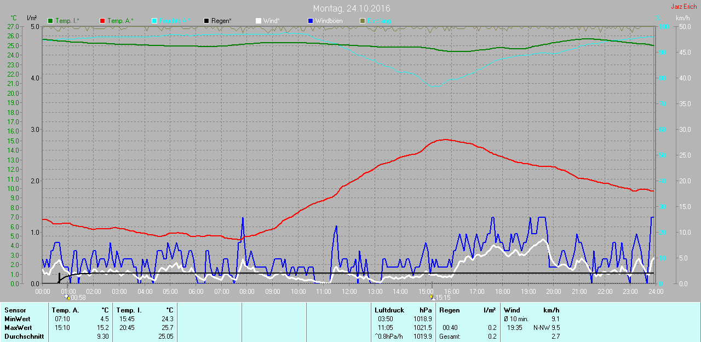The height and width of the screenshot is (342, 701).
Task: Click the marker icon at 00:58
Action: click(x=67, y=297)
